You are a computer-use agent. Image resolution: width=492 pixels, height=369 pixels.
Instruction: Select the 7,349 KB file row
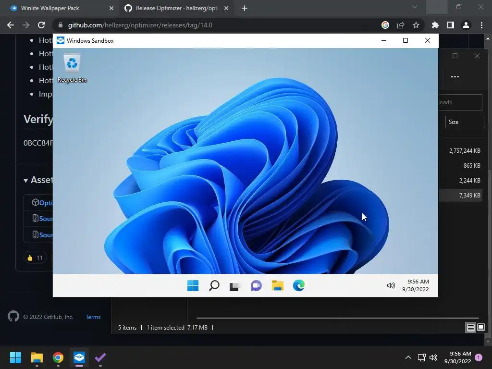click(460, 195)
